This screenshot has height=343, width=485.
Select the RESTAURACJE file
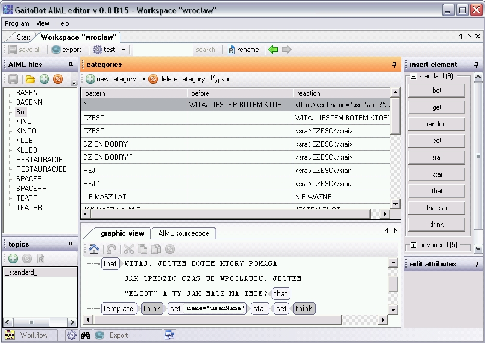tap(40, 160)
